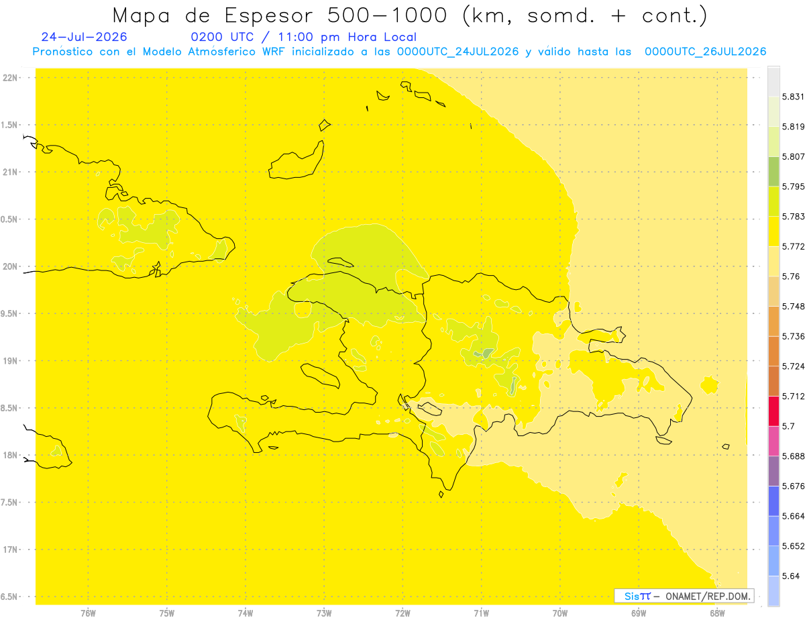
Task: Click the 76W longitude label
Action: click(x=88, y=613)
